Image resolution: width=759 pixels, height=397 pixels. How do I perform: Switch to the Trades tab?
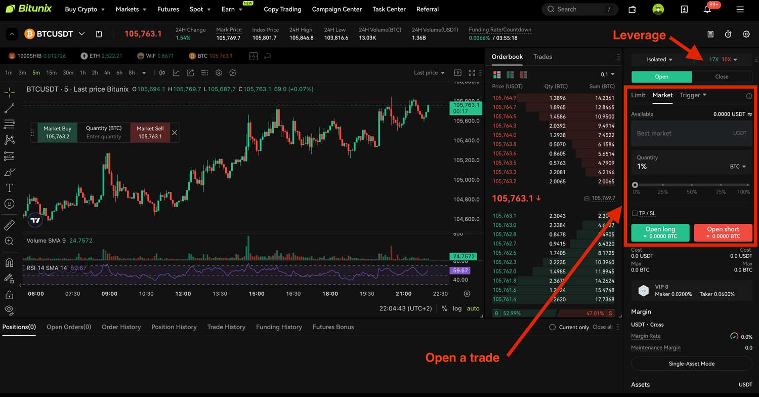542,57
